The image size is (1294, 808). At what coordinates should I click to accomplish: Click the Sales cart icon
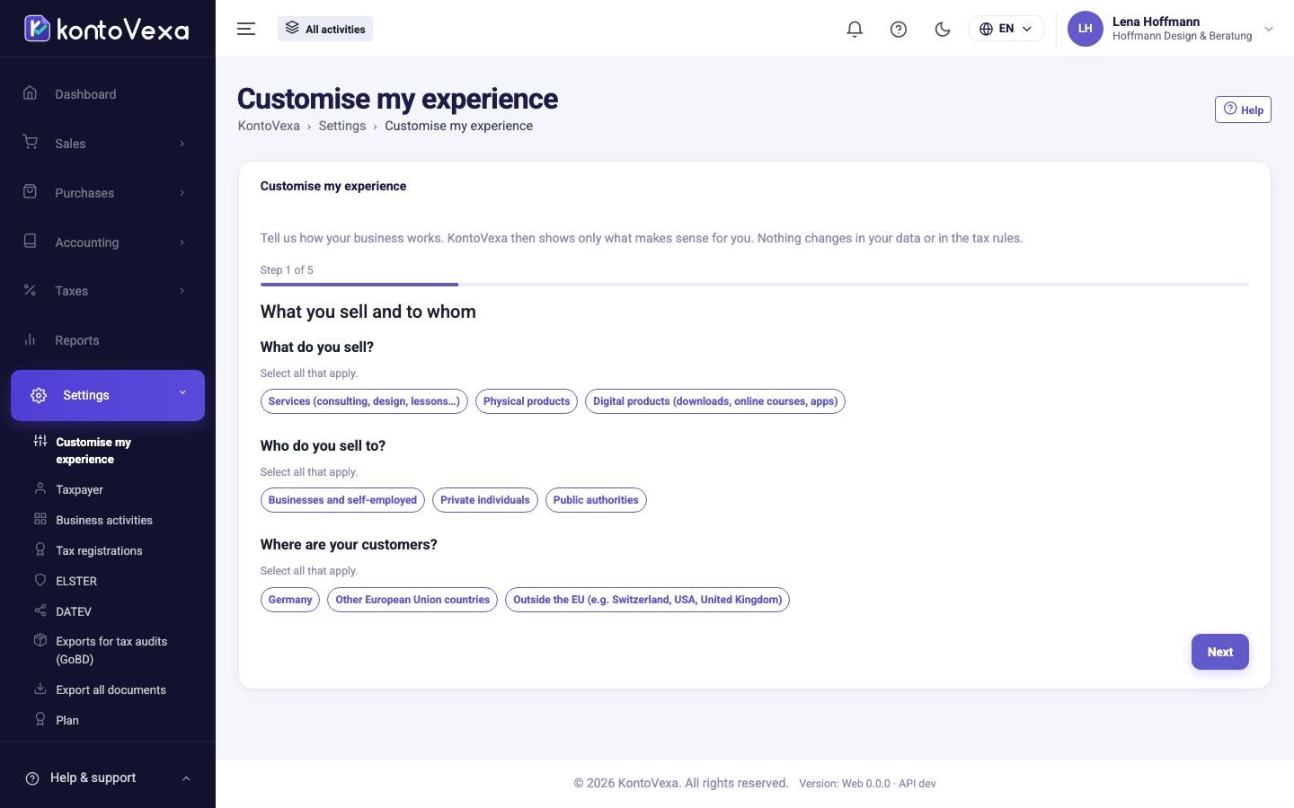(x=30, y=143)
